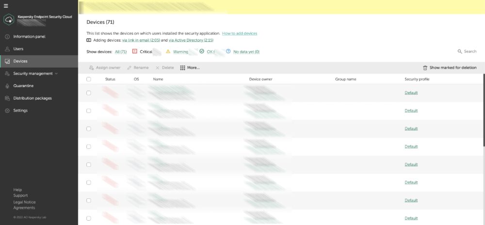Open Information panel page
The height and width of the screenshot is (225, 485).
point(30,36)
